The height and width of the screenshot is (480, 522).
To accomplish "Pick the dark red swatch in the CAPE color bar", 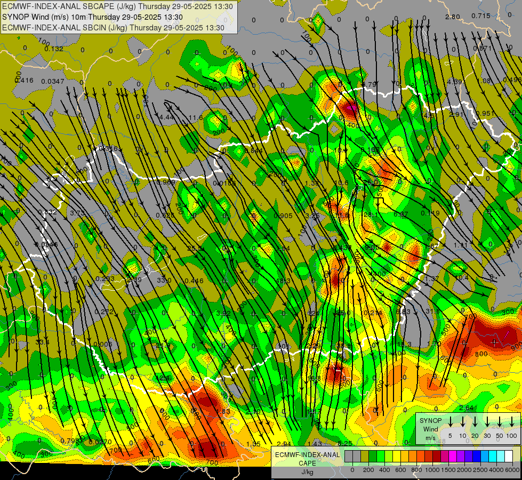I will 437,456.
